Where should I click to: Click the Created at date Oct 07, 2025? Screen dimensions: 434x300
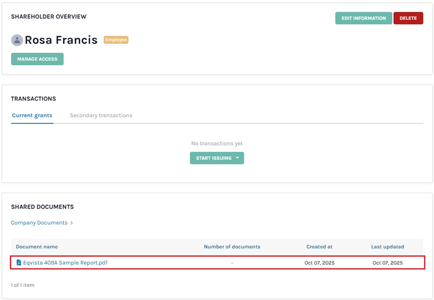pos(319,263)
